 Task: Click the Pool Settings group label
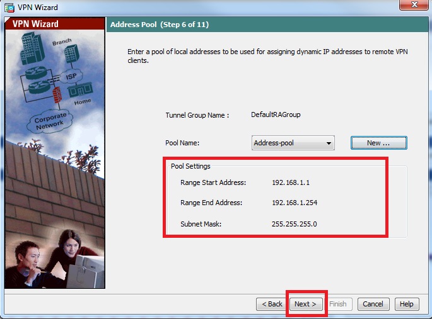click(x=190, y=166)
